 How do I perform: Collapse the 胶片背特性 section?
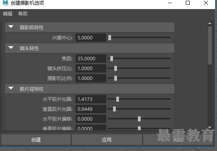tap(11, 88)
